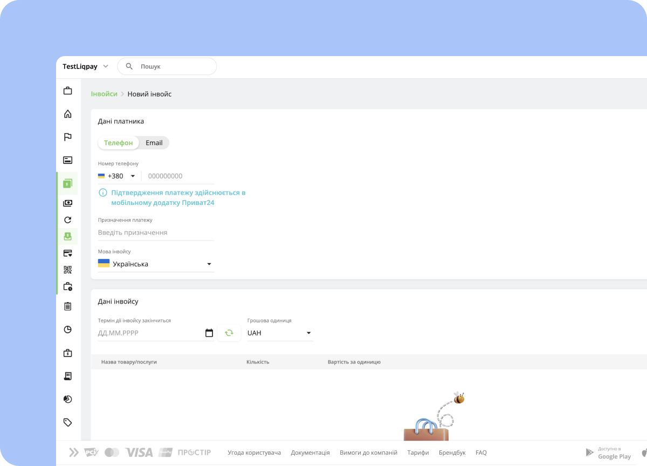
Task: Open the clipboard icon in sidebar
Action: (x=67, y=306)
